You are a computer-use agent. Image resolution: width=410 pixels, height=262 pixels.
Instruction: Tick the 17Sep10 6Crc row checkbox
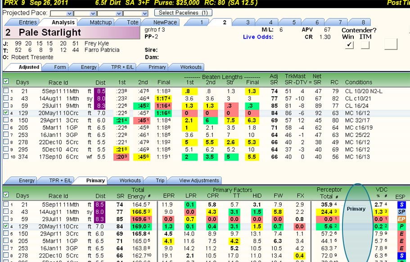(x=6, y=157)
